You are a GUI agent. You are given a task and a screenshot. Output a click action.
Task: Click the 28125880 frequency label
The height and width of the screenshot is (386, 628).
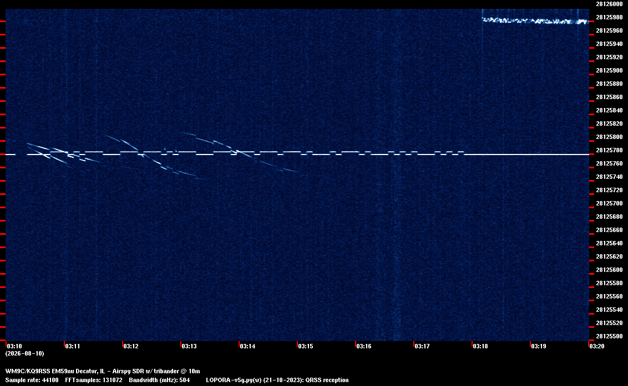(609, 84)
